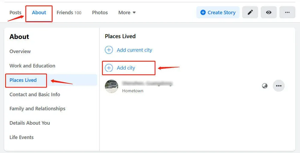Open Contact and Basic Info section
Viewport: 300px width, 153px height.
click(35, 94)
